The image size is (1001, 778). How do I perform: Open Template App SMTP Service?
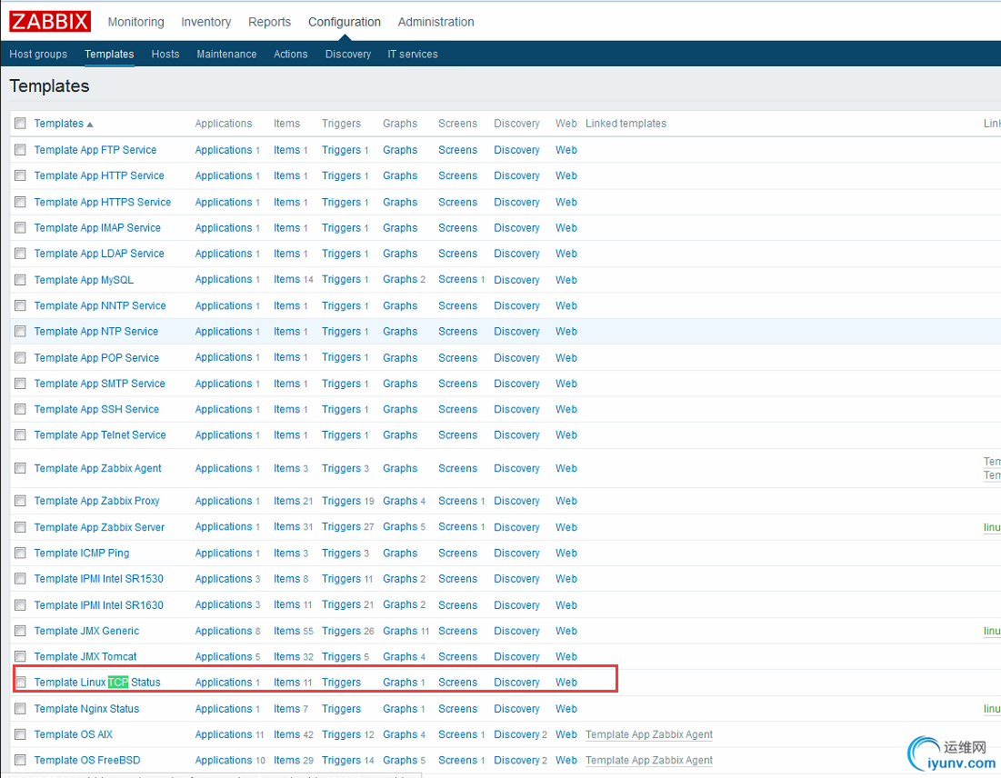(100, 384)
